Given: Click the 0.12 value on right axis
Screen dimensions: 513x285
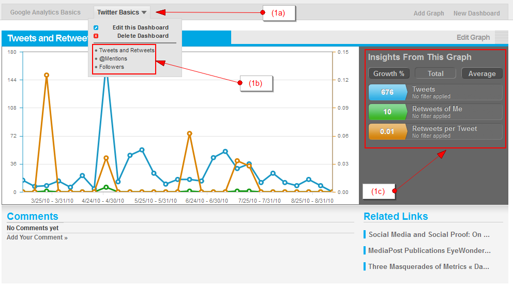Looking at the screenshot, I should pos(343,80).
